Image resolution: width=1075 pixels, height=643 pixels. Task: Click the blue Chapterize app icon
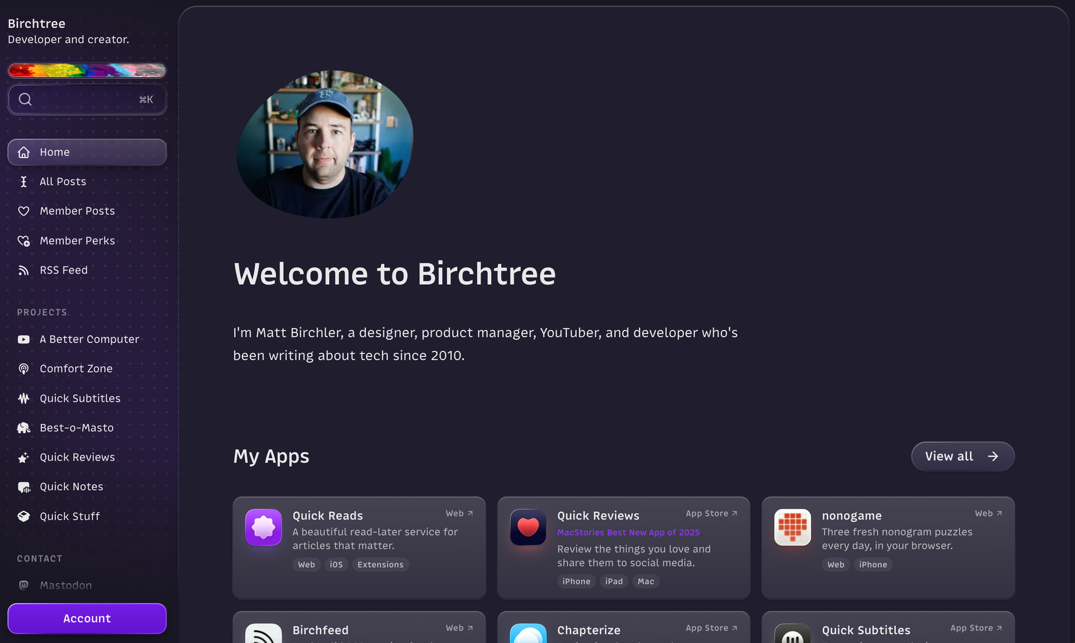(528, 633)
